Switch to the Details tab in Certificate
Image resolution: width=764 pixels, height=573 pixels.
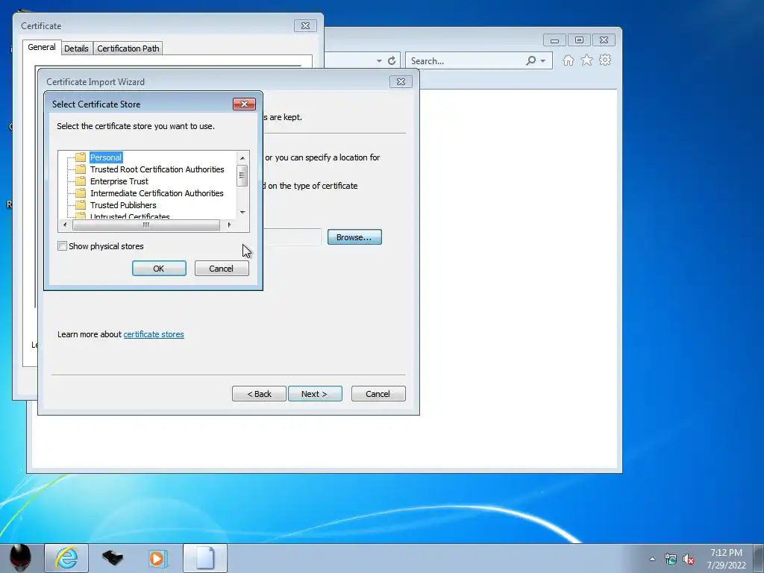[x=77, y=48]
